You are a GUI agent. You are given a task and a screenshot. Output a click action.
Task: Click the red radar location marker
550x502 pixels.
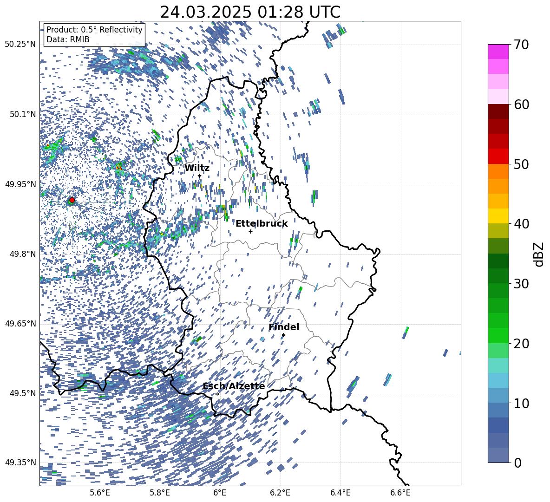72,200
